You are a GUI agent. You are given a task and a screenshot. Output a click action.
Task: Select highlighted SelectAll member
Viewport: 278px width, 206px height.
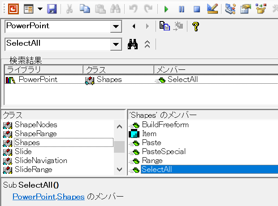209,169
